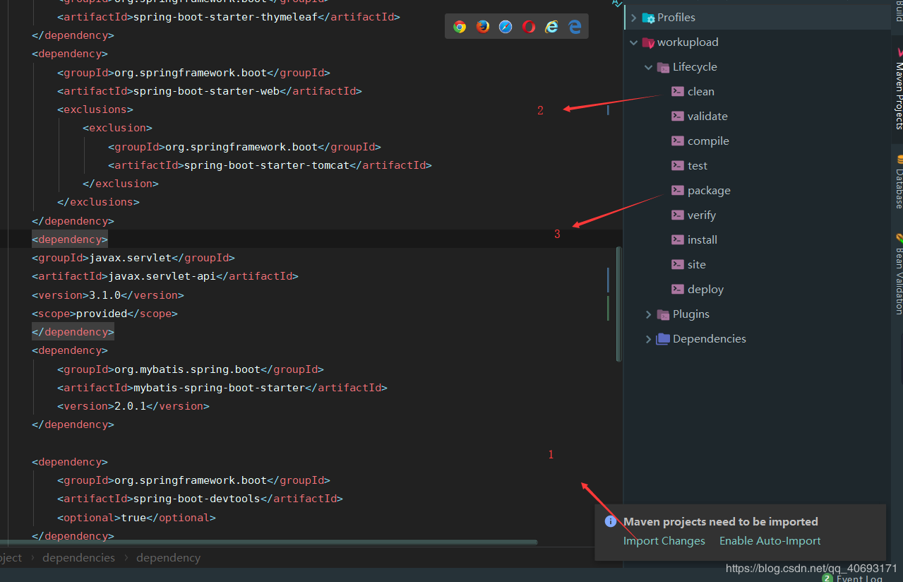
Task: Select the clean lifecycle phase
Action: [701, 91]
